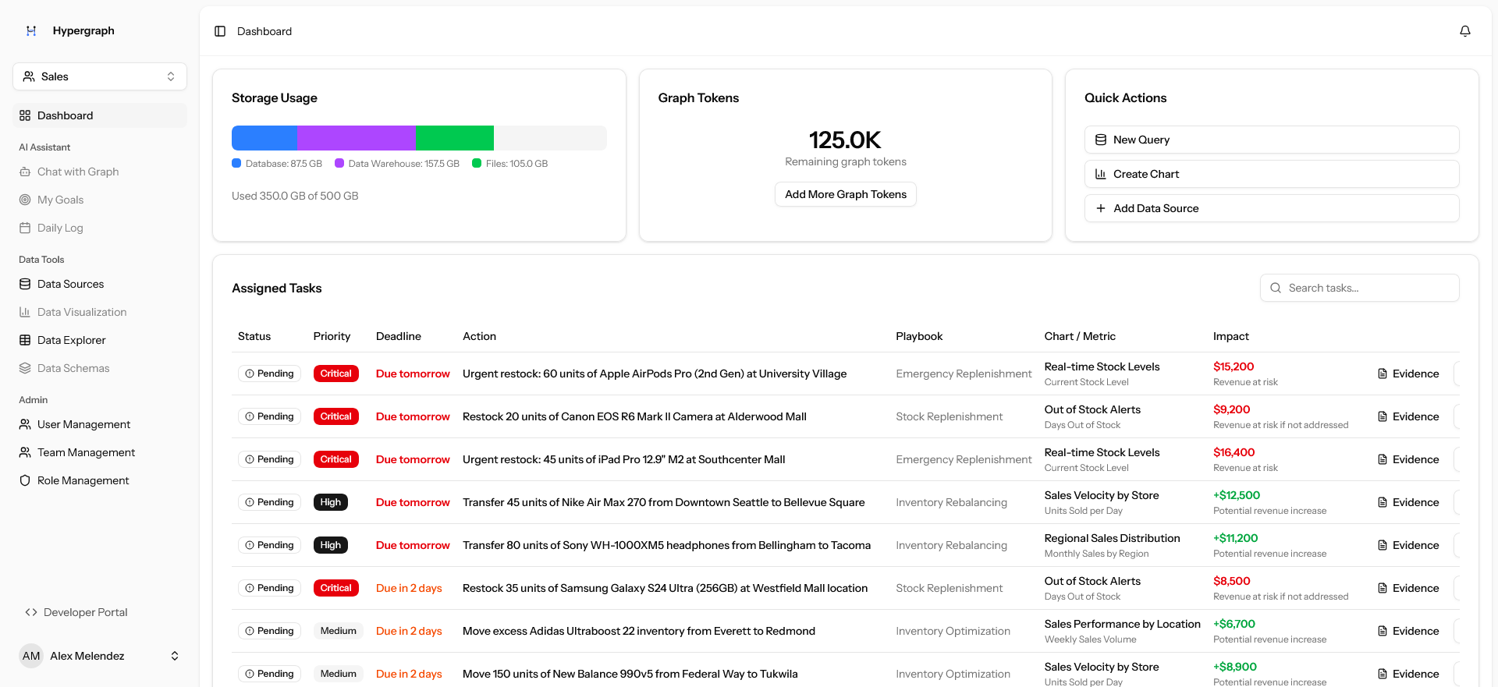Click the Create Chart quick action
Image resolution: width=1498 pixels, height=687 pixels.
click(x=1271, y=174)
